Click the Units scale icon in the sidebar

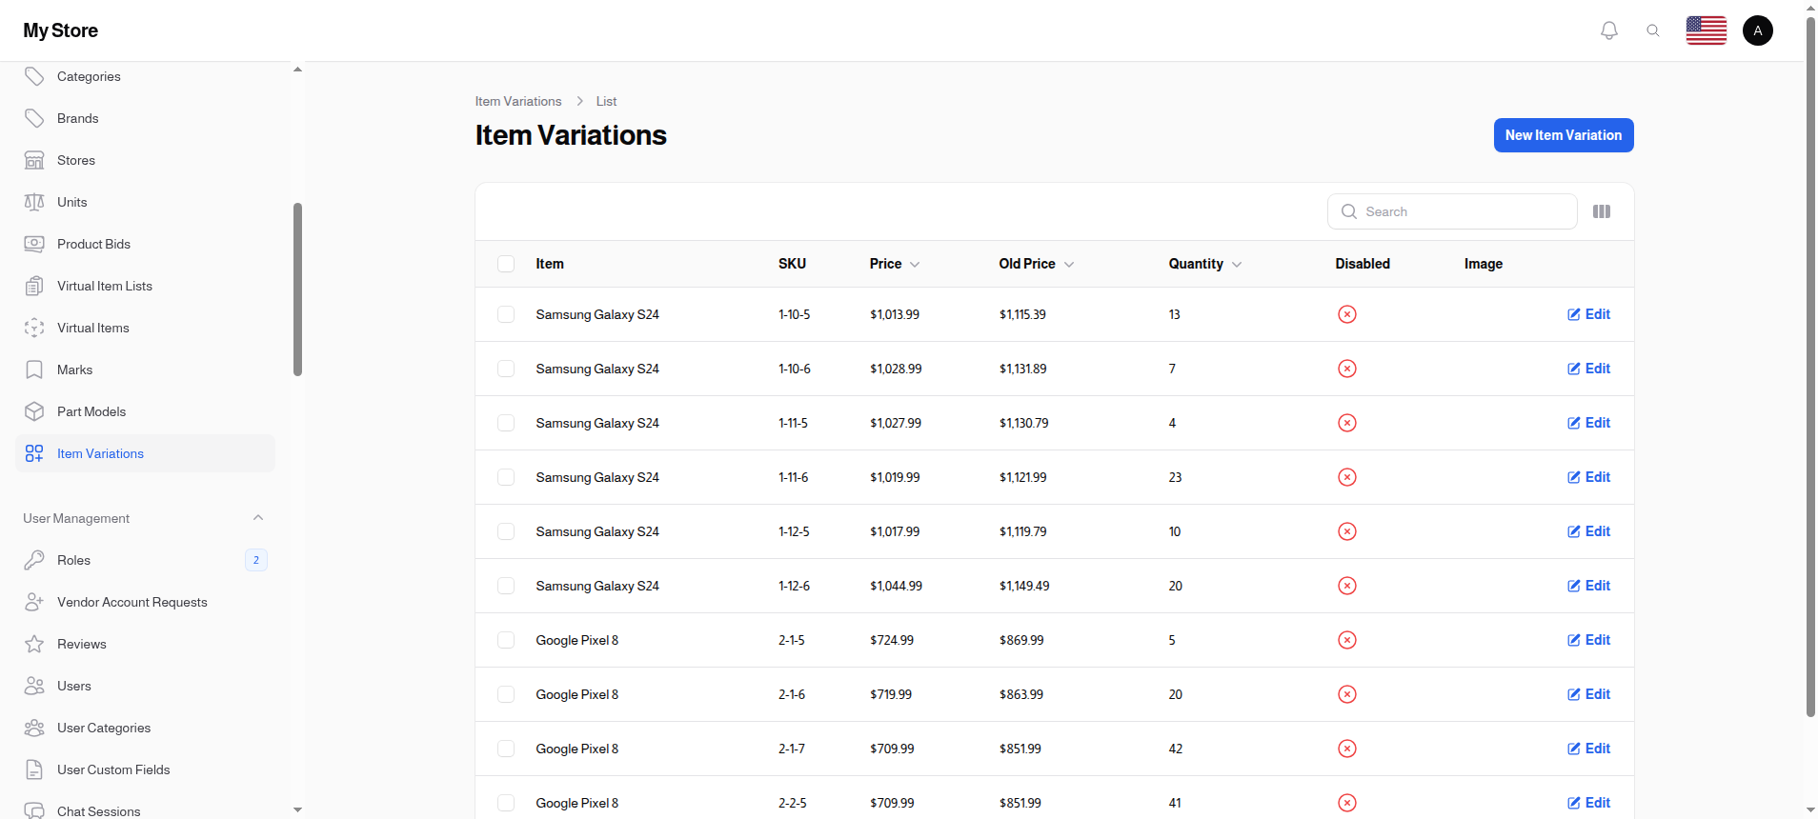(x=34, y=202)
